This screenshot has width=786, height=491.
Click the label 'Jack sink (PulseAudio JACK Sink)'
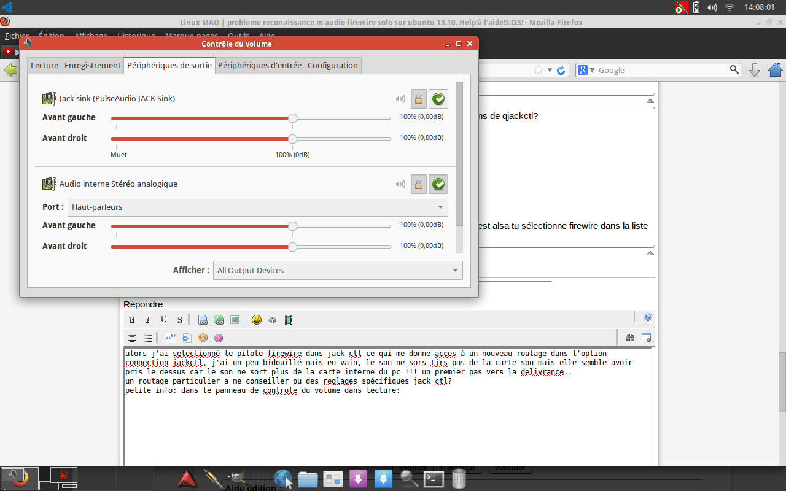pos(117,98)
